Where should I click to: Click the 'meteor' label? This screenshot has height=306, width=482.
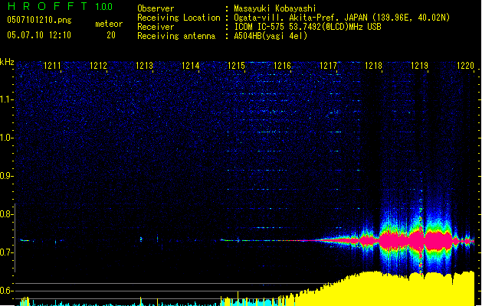[x=109, y=24]
